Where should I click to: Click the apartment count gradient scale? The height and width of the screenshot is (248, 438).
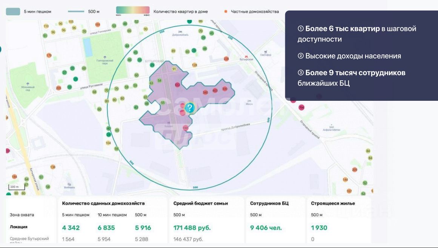[133, 11]
